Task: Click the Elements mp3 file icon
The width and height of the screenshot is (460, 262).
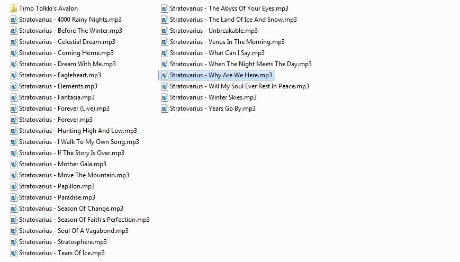Action: click(x=14, y=87)
